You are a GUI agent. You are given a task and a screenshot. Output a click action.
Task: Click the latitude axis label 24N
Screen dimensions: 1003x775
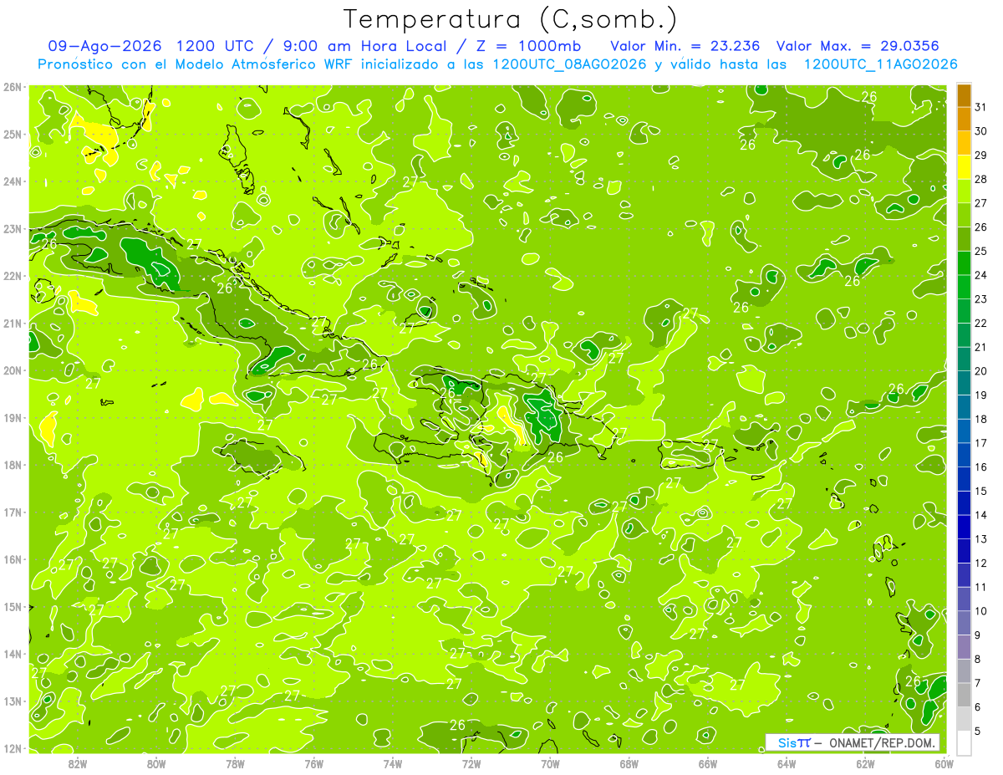tap(13, 181)
